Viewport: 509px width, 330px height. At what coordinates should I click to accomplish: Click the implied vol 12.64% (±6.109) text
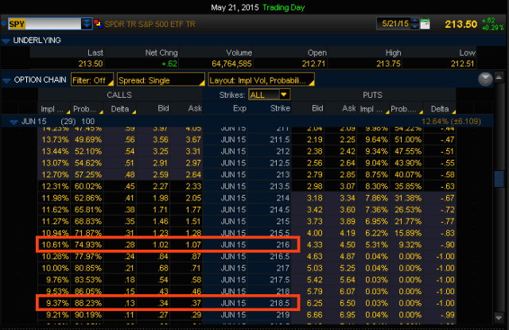coord(451,122)
